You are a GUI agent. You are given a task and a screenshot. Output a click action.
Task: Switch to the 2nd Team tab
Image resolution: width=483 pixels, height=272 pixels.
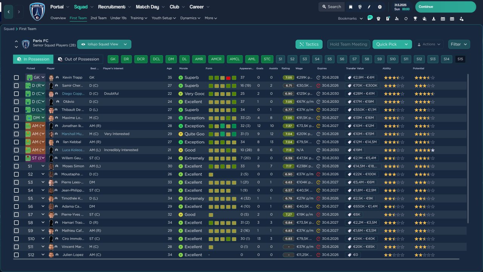[98, 18]
